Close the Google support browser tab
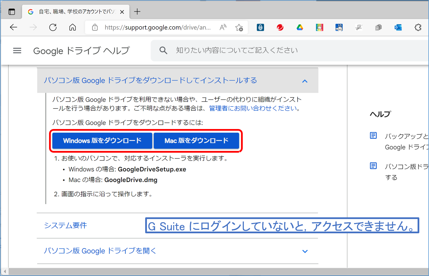Image resolution: width=429 pixels, height=276 pixels. pos(122,12)
